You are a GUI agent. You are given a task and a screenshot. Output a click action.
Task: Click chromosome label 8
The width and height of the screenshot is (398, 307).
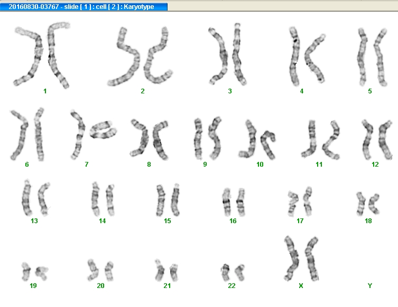pos(149,165)
